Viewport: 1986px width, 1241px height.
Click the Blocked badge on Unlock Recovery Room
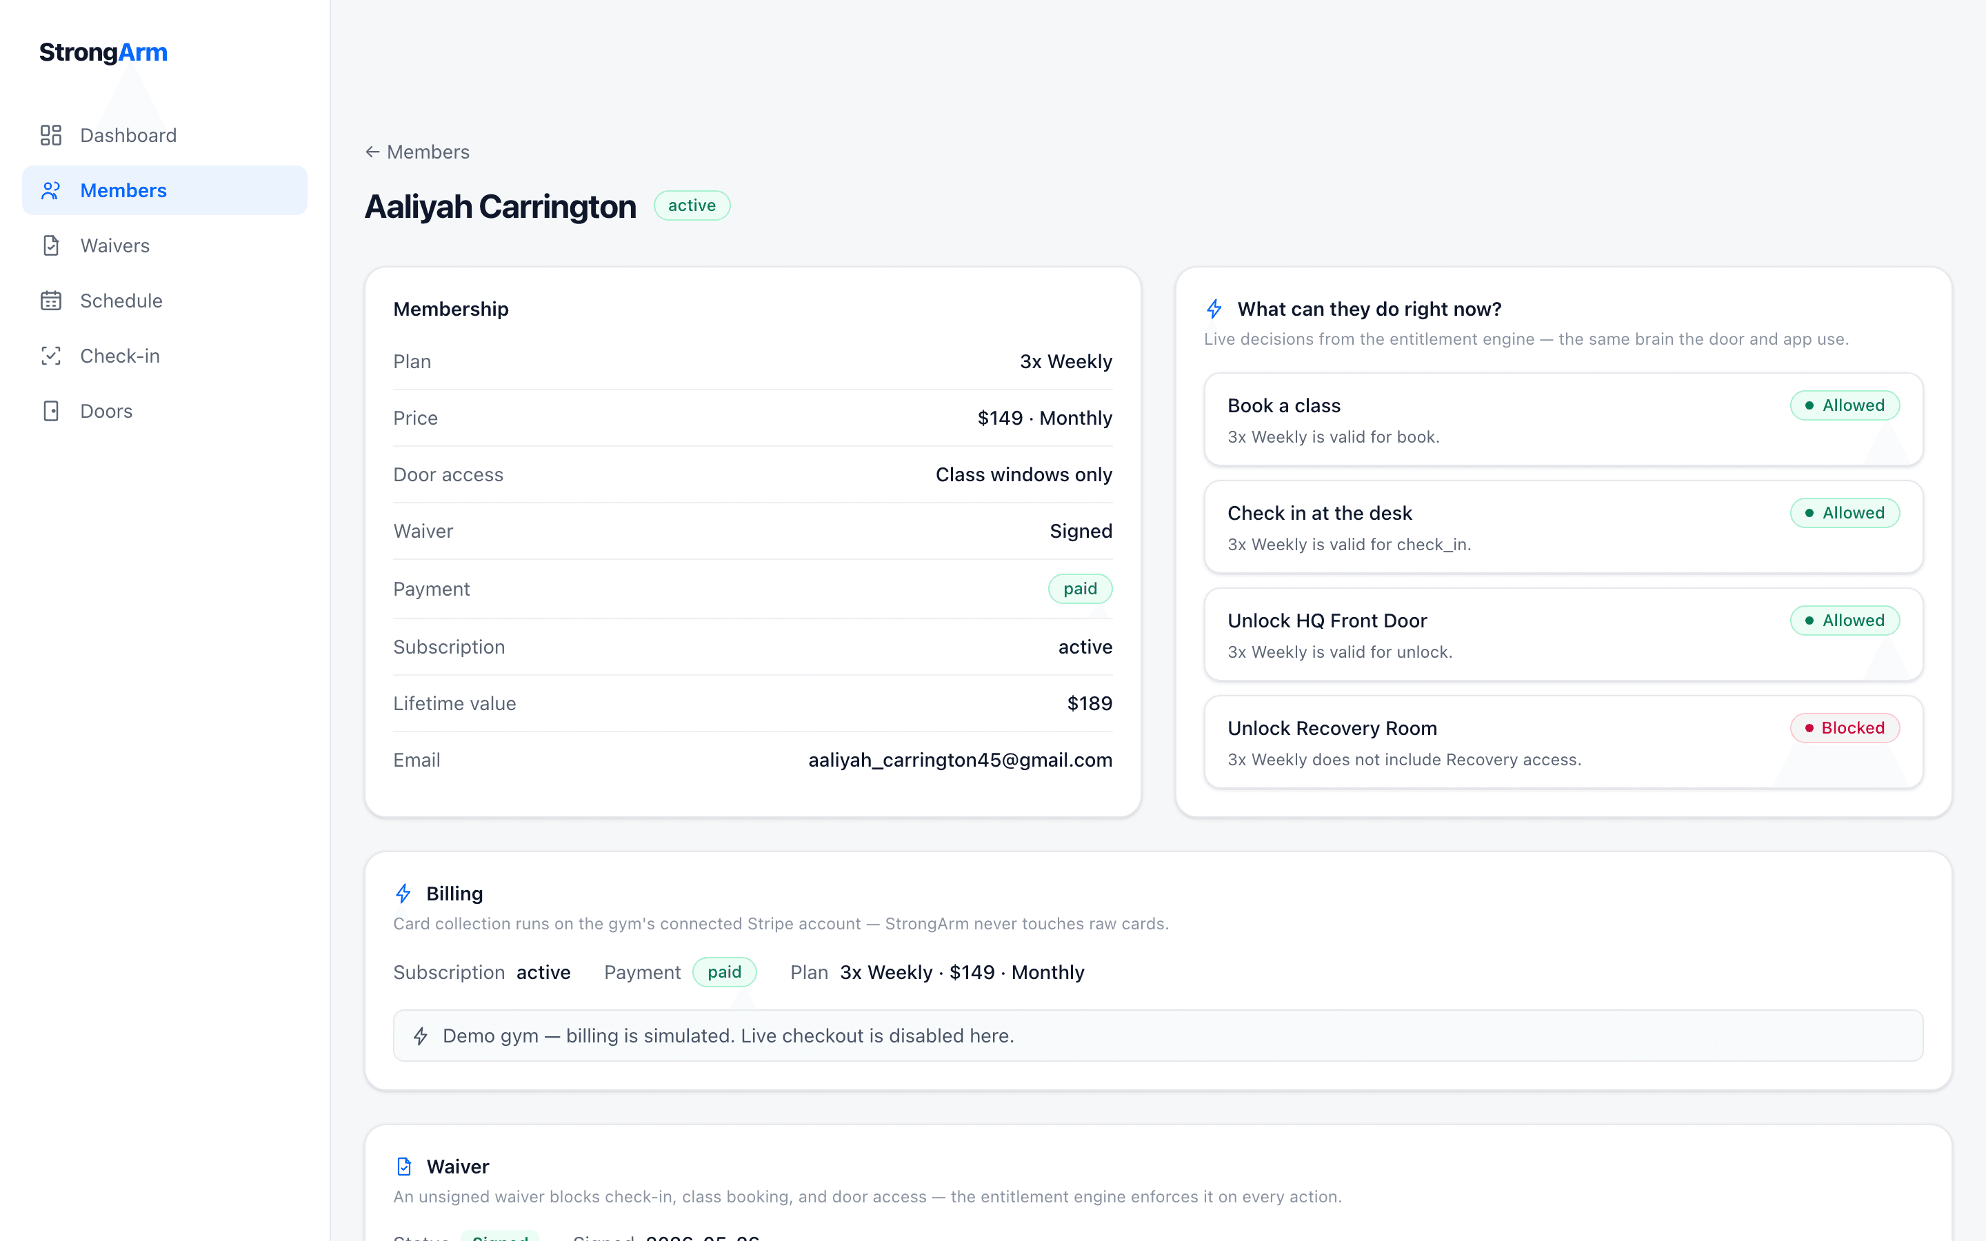[x=1845, y=728]
